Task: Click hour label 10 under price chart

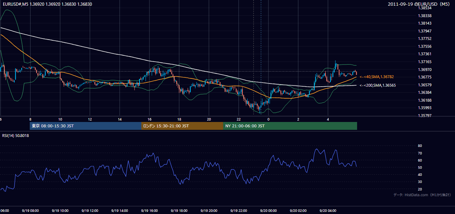Action: click(x=60, y=119)
